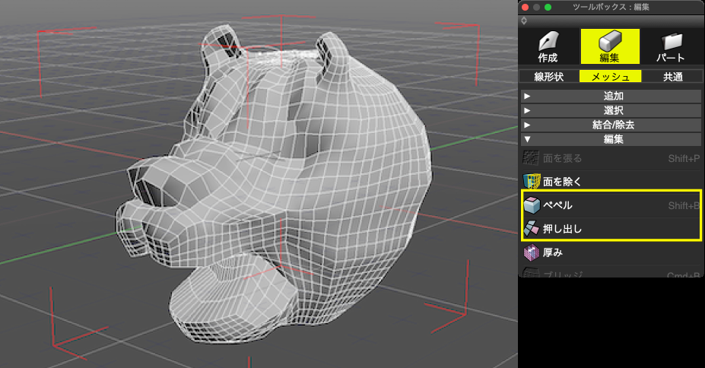Screen dimensions: 705x368
Task: Open the パート (Part) toolbox mode
Action: click(672, 47)
